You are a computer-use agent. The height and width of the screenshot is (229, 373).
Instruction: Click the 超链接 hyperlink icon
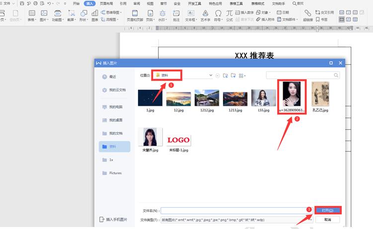point(308,16)
